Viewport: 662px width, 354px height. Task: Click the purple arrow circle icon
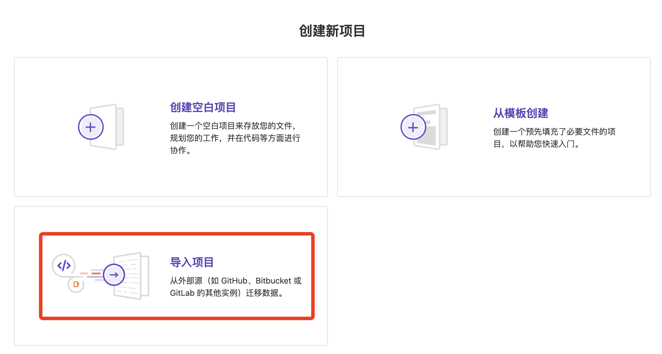(x=114, y=275)
